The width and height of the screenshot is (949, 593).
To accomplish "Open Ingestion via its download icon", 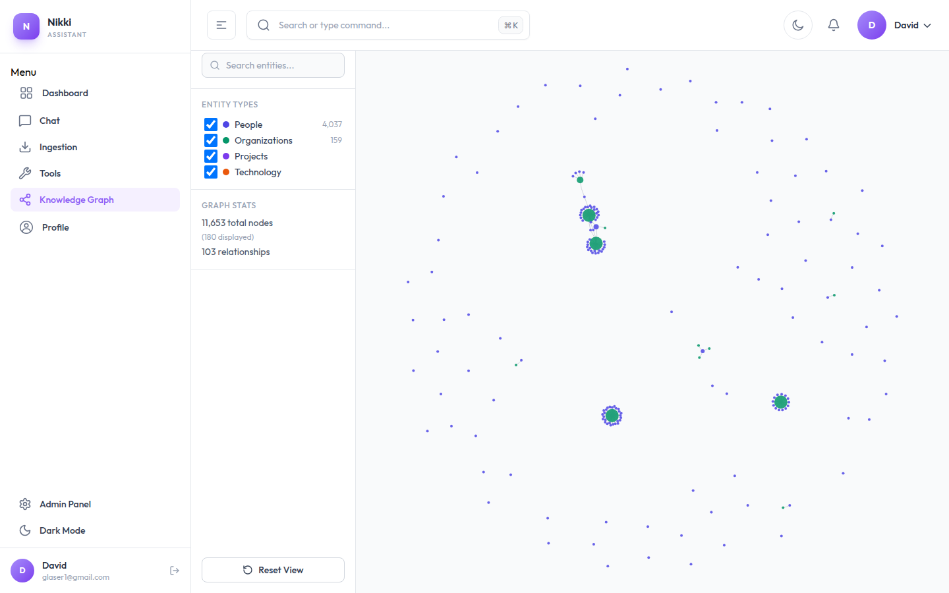I will [x=25, y=146].
